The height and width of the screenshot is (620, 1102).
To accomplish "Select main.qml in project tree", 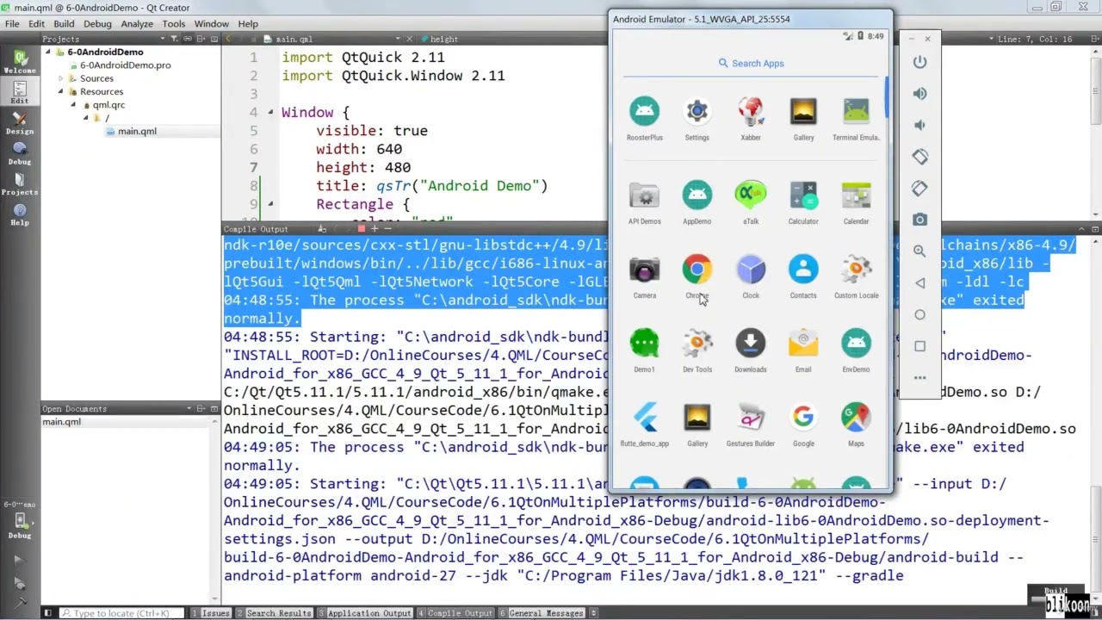I will click(137, 132).
